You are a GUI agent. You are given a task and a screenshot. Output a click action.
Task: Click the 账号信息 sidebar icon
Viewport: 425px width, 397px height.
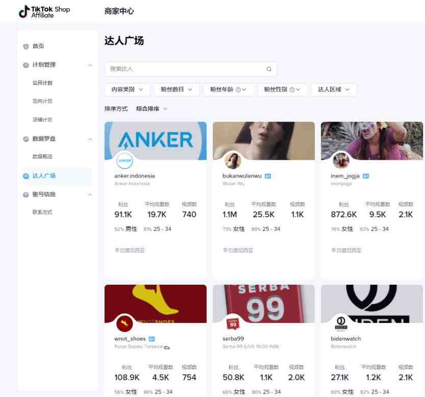(x=26, y=194)
